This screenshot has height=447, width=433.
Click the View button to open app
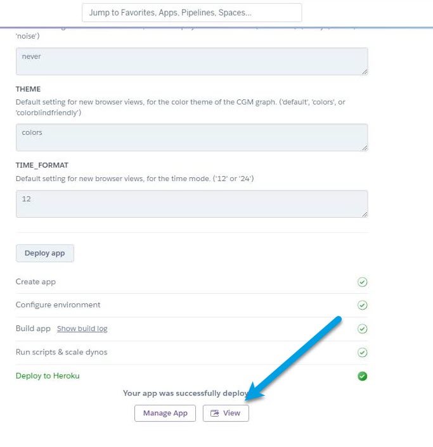point(226,413)
